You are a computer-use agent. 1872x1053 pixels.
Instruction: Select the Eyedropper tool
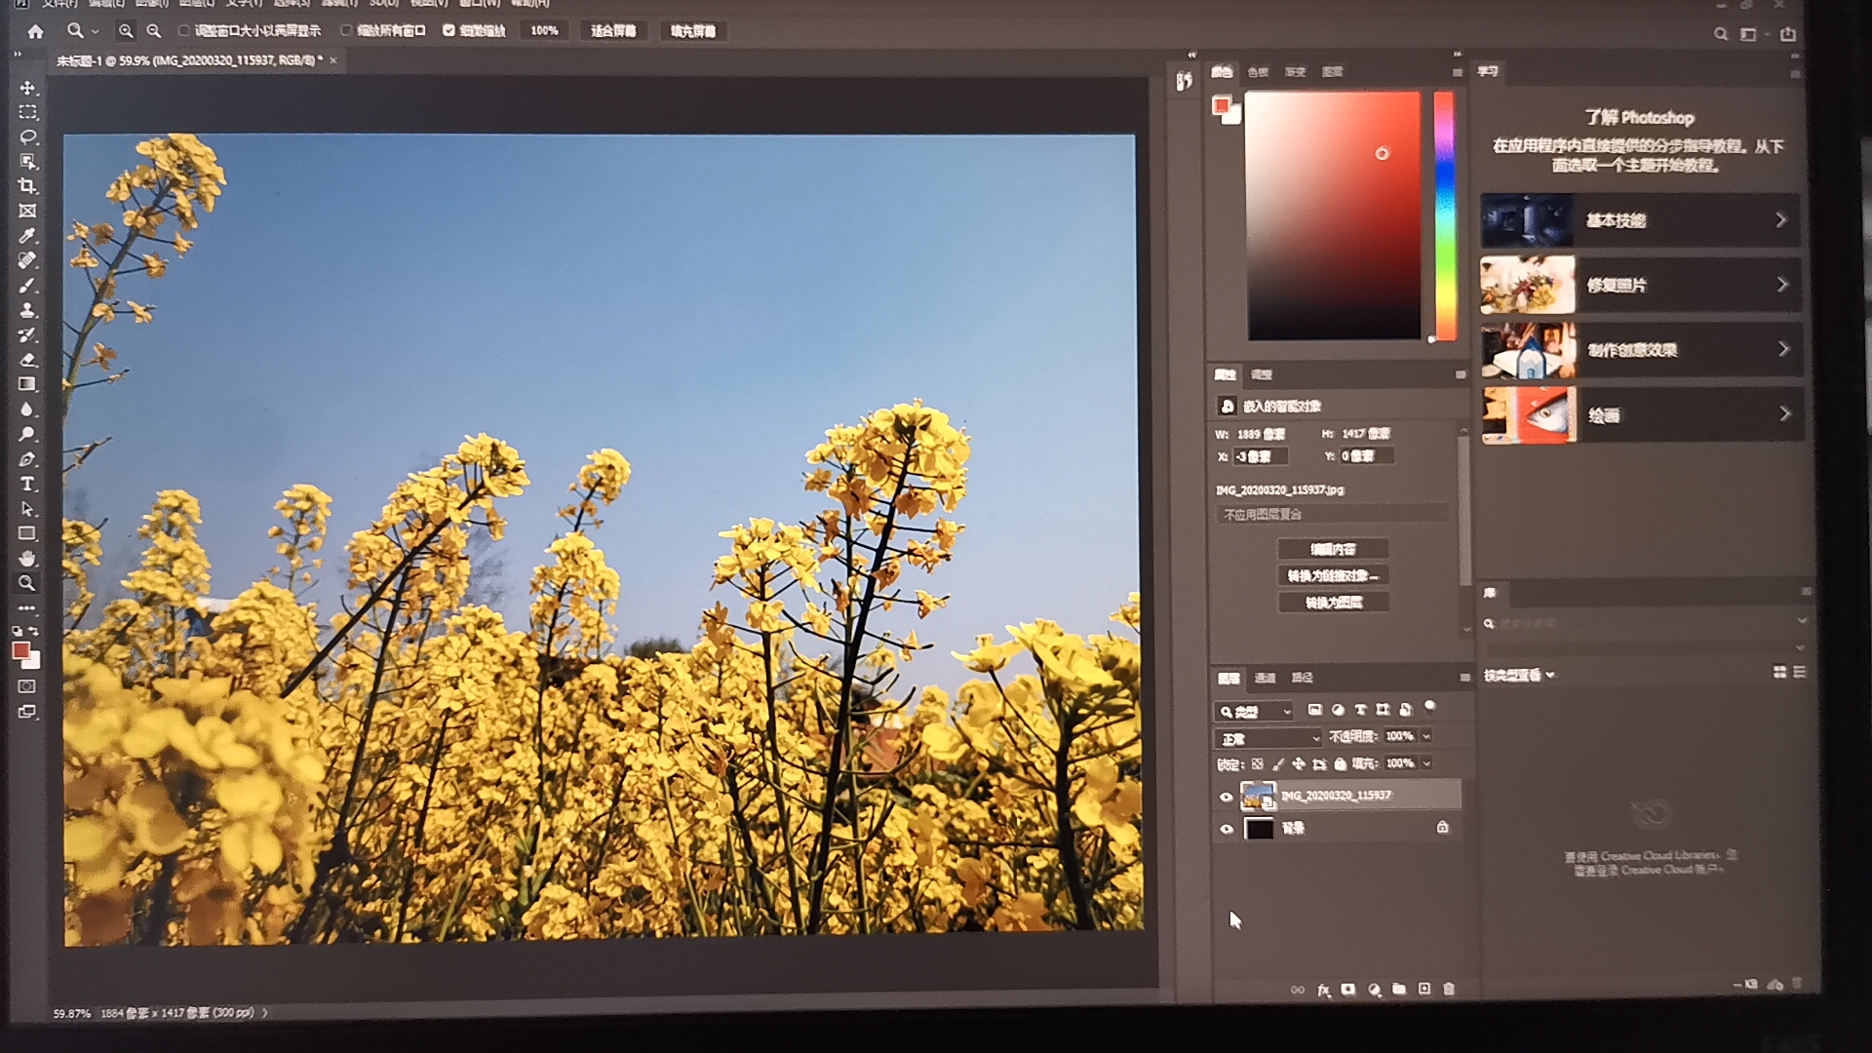27,236
